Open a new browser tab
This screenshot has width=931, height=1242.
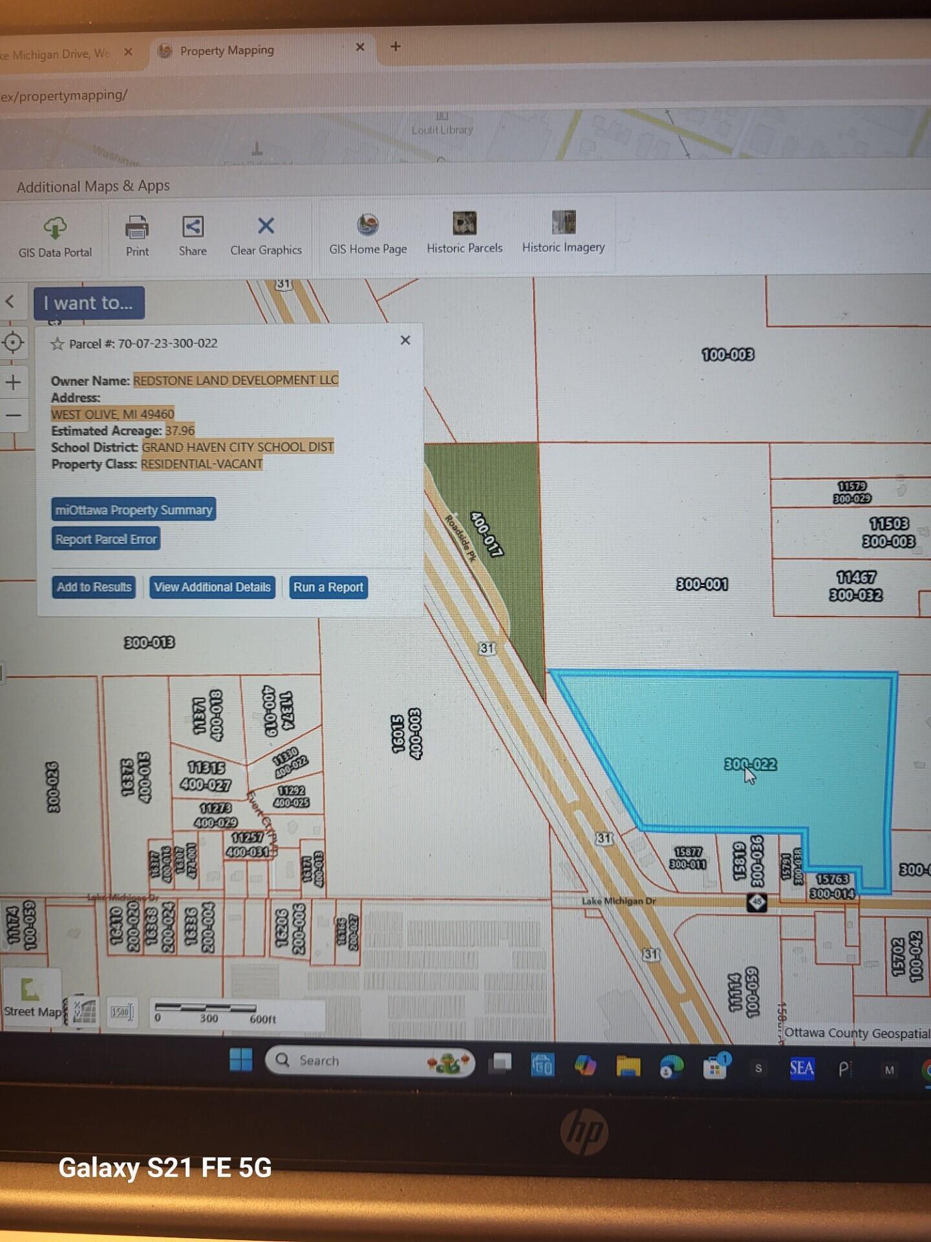(x=396, y=47)
